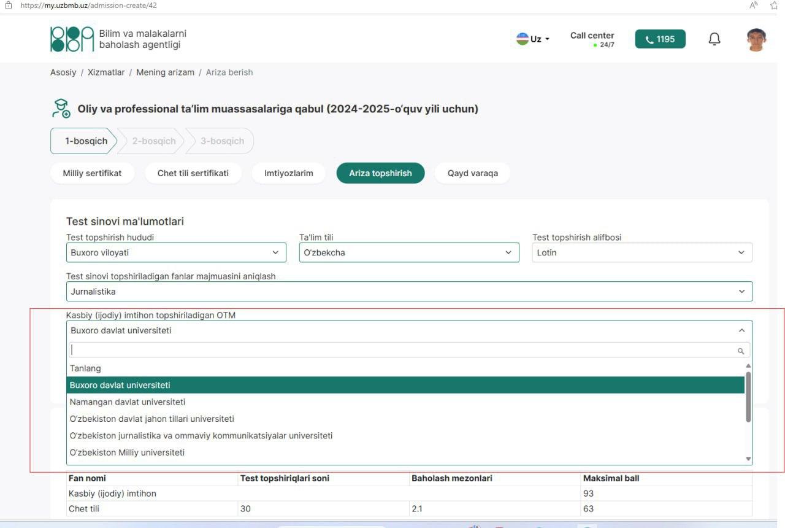Switch to Qayd varaqa tab
This screenshot has width=785, height=528.
(x=473, y=173)
